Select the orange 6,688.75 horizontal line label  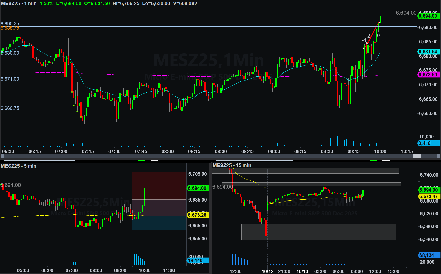[x=10, y=28]
